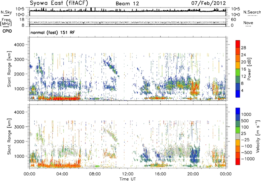The image size is (261, 181).
Task: Click the blue top of the velocity colorbar
Action: pos(238,111)
